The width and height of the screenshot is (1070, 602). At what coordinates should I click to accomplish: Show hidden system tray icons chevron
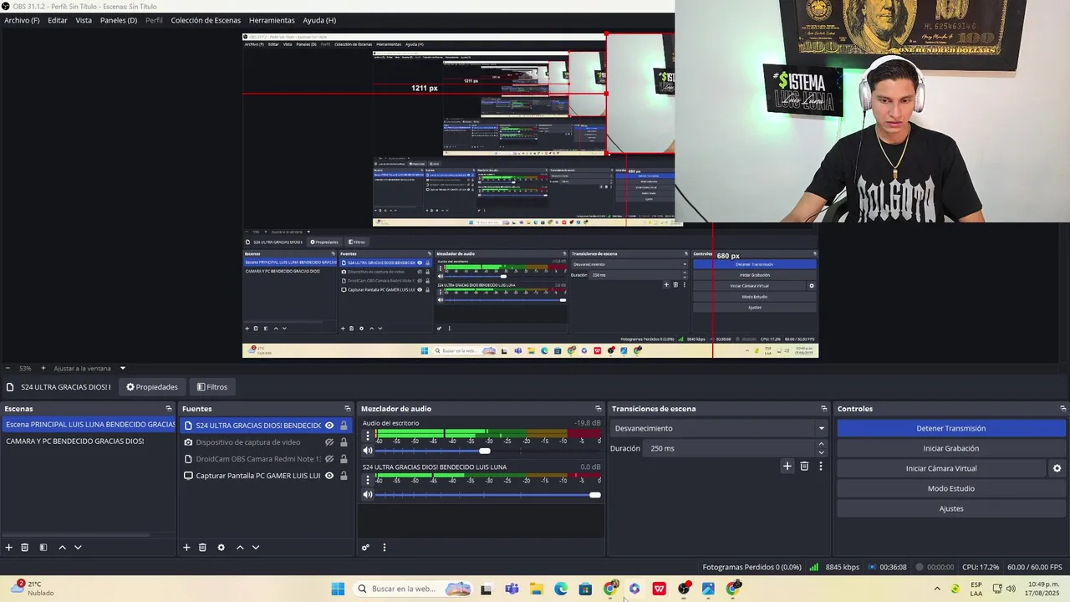[936, 589]
